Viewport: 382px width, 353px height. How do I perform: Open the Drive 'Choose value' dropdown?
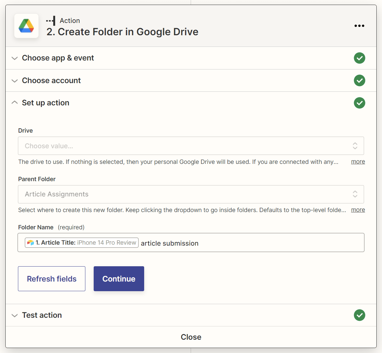tap(191, 146)
